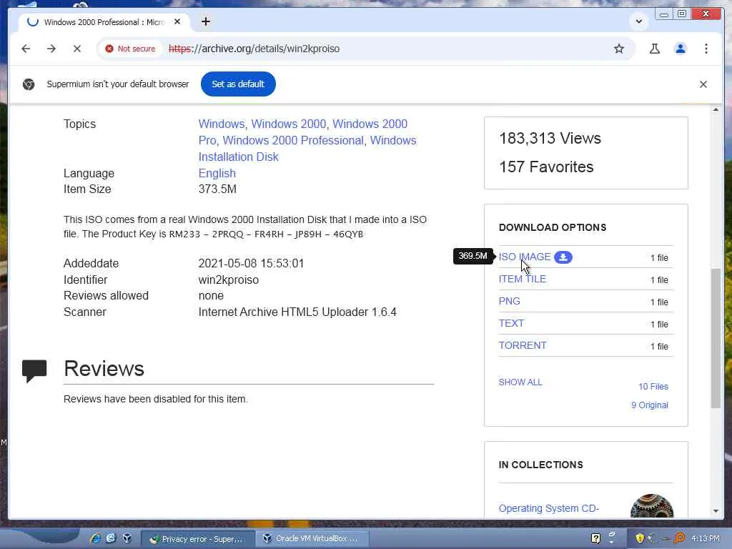Screen dimensions: 732x549
Task: Open a new tab
Action: 205,21
